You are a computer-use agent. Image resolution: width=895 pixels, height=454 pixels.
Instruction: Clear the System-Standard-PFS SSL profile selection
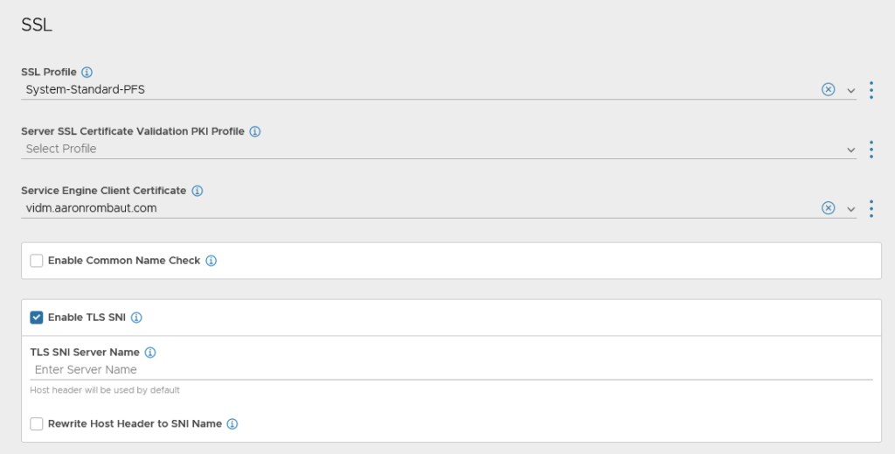pyautogui.click(x=828, y=89)
